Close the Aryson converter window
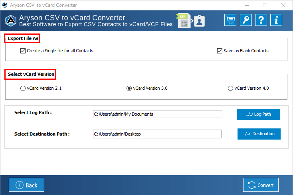Screen dimensions: 293x195 coord(283,5)
